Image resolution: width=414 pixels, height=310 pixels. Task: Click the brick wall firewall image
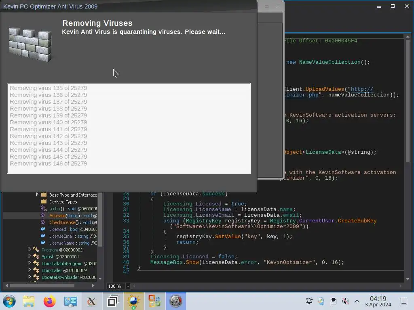click(30, 45)
